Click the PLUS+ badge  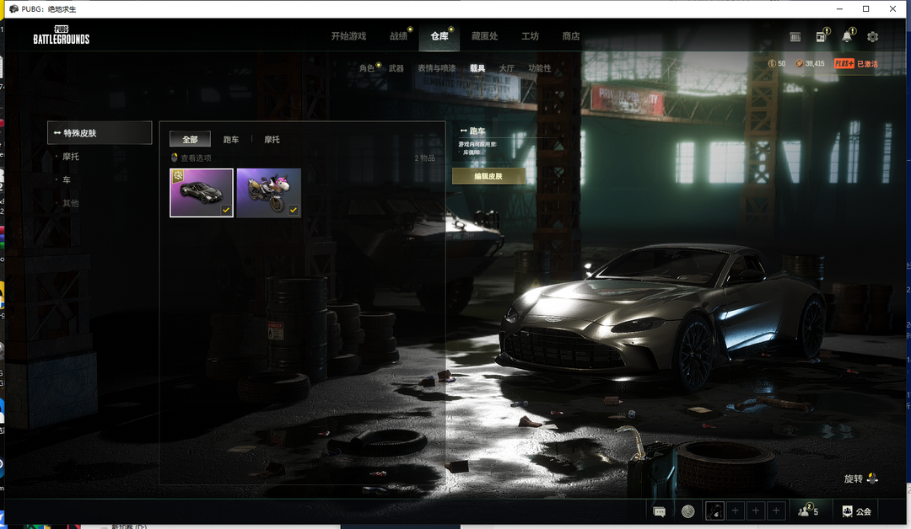coord(844,64)
